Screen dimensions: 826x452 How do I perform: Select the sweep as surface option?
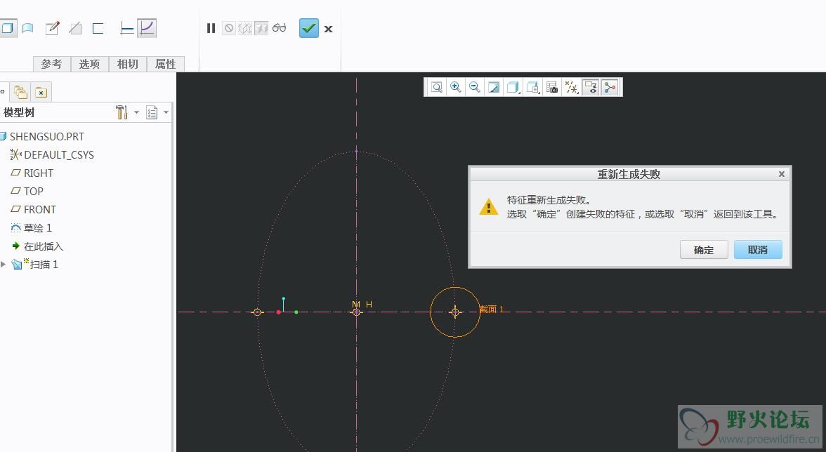click(27, 28)
